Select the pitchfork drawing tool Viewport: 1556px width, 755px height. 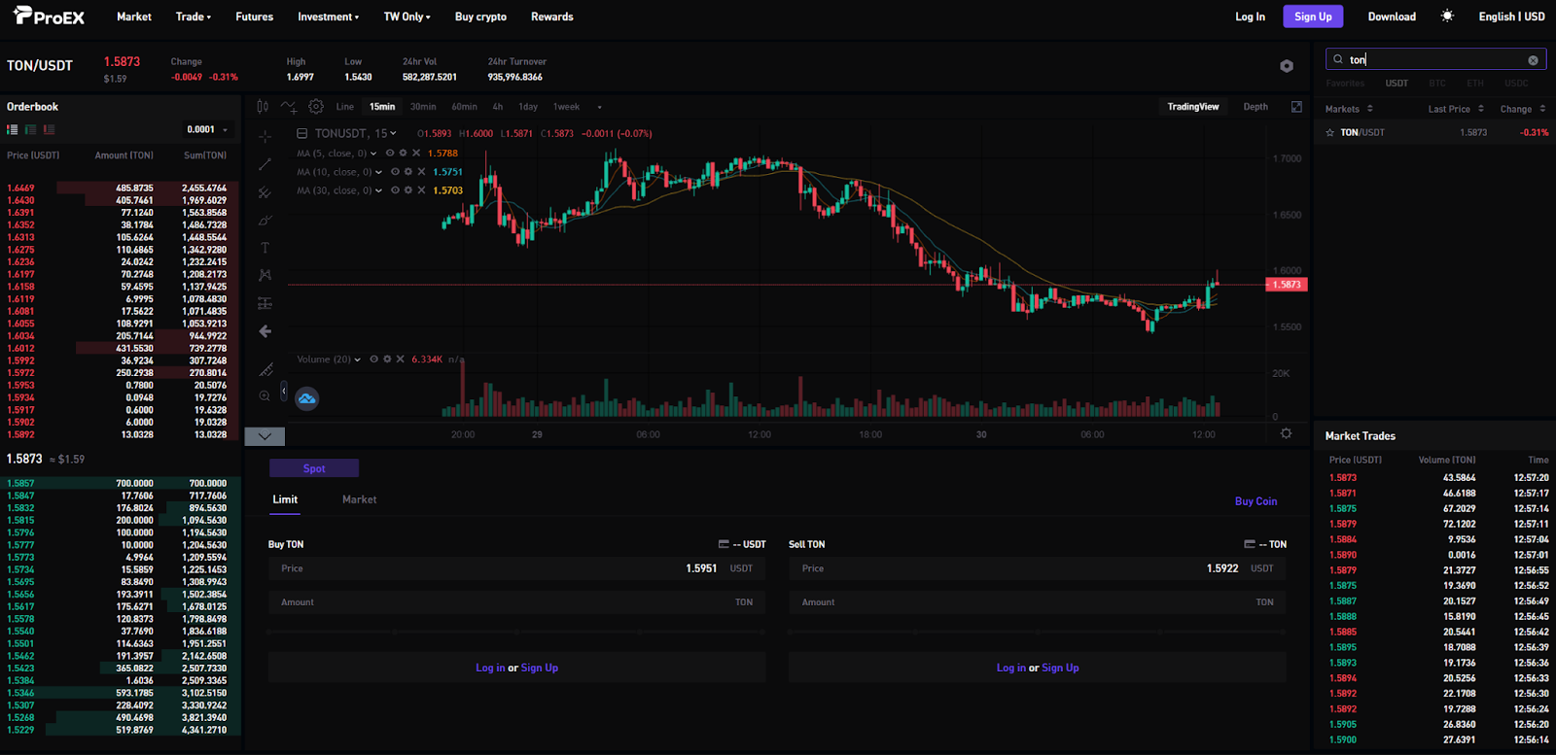265,192
